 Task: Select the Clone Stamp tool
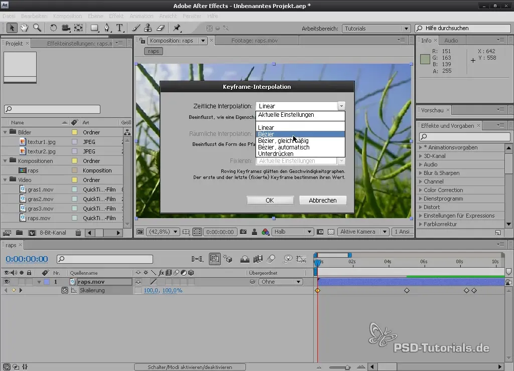tap(148, 28)
